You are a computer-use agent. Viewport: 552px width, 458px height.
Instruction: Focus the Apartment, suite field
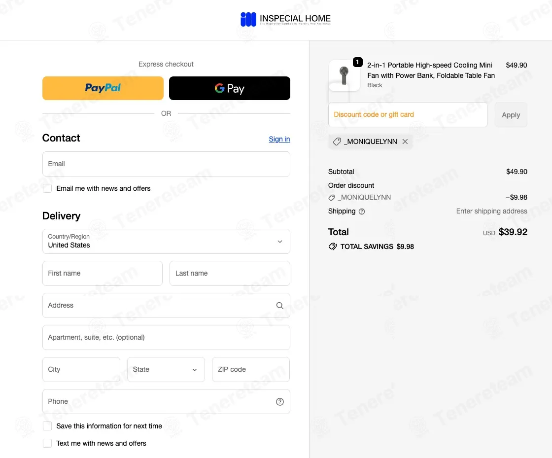166,337
